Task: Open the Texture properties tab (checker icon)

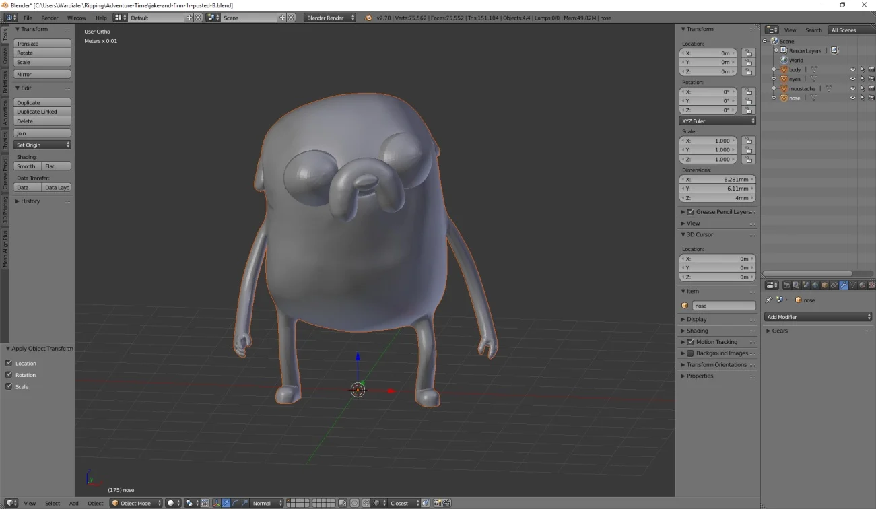Action: 871,285
